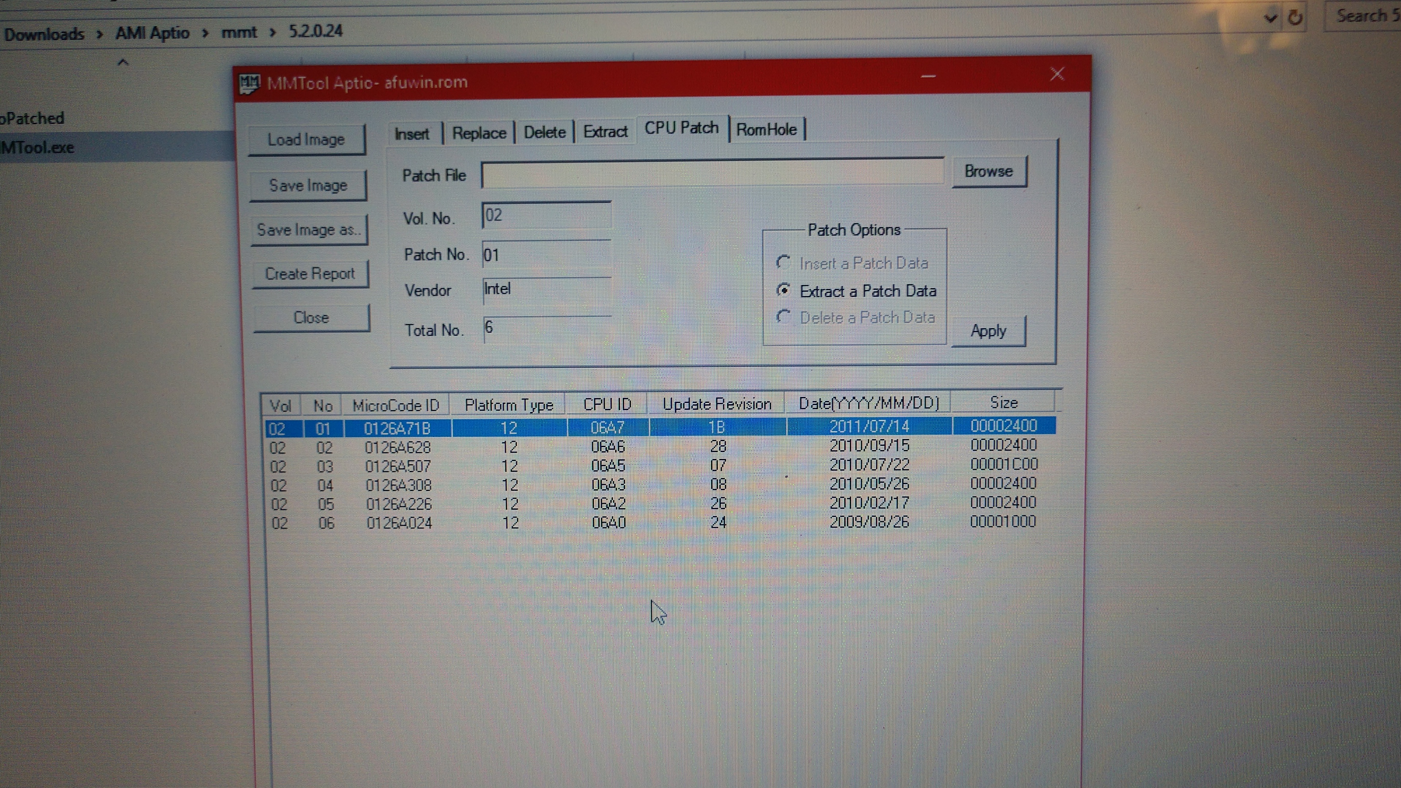The image size is (1401, 788).
Task: Click the Platform Type column header
Action: pyautogui.click(x=509, y=405)
